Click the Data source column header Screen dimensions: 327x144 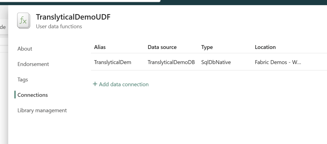[x=162, y=47]
